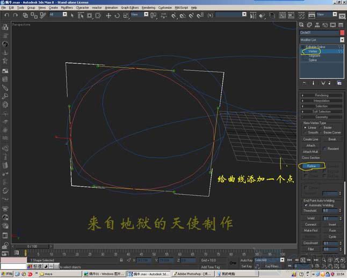Open the Utilities command panel tab
The width and height of the screenshot is (347, 278).
coord(341,25)
